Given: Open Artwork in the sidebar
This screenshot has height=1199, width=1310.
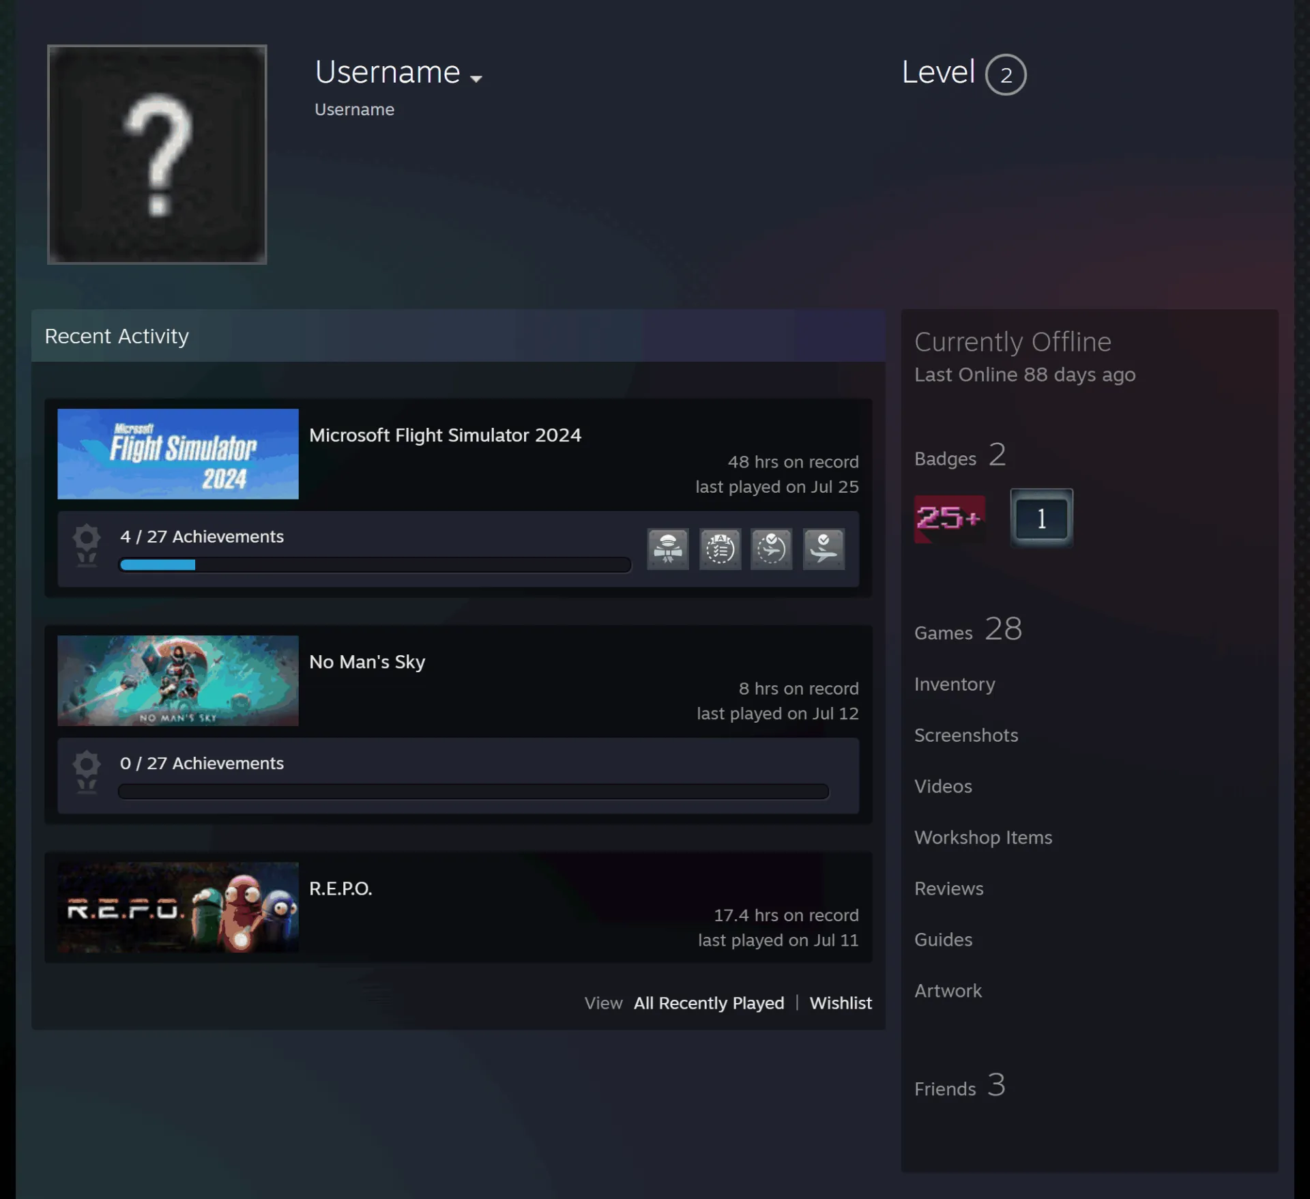Looking at the screenshot, I should [x=948, y=991].
